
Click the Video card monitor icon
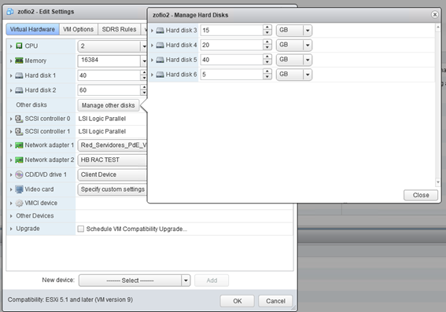pos(19,189)
